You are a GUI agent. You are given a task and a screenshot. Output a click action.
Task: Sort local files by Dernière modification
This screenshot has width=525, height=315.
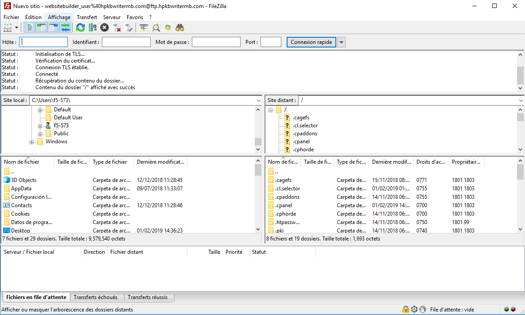161,161
